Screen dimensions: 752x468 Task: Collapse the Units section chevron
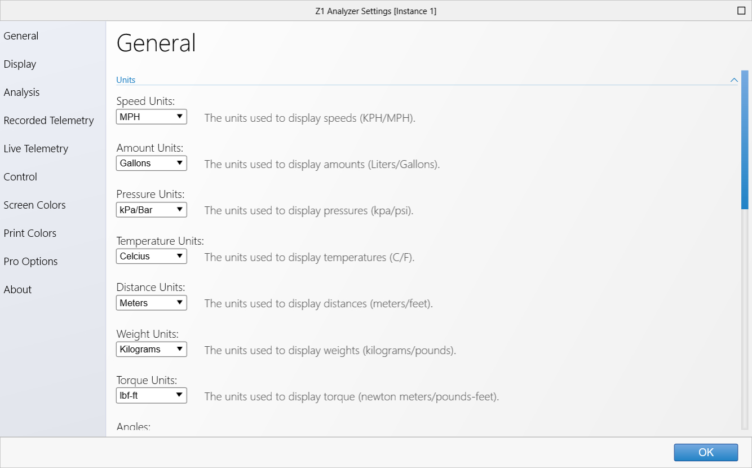(x=734, y=80)
